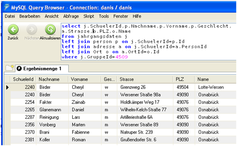The width and height of the screenshot is (237, 146).
Task: Click the current row arrow marker
Action: pyautogui.click(x=7, y=87)
